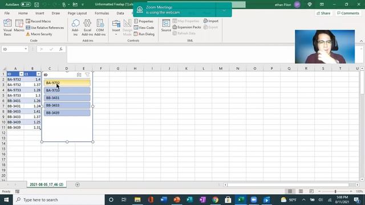Select slicer item BA-9732
The width and height of the screenshot is (365, 205).
click(67, 83)
